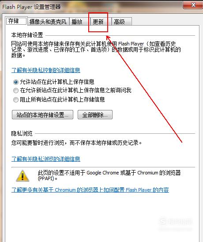Click the Google Chrome PPAPI warning message text
The image size is (203, 242).
tap(109, 175)
